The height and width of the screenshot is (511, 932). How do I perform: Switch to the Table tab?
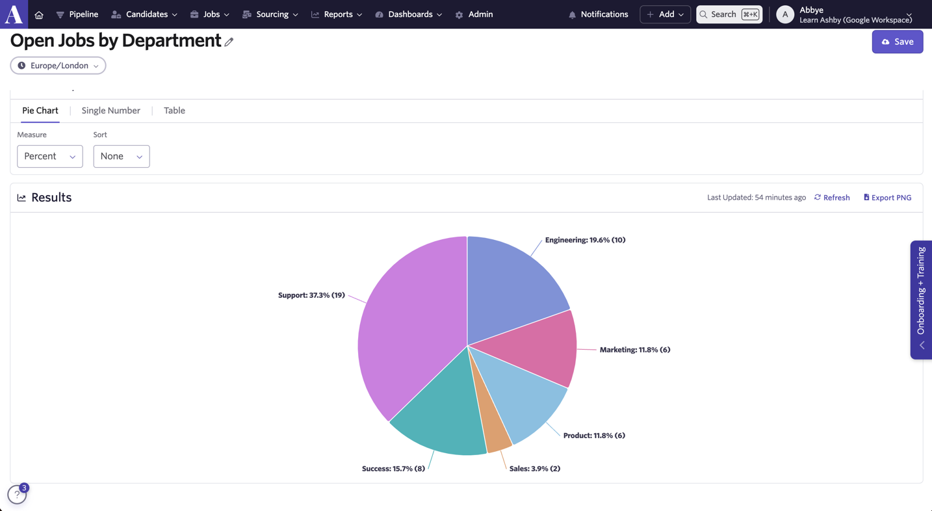tap(174, 111)
